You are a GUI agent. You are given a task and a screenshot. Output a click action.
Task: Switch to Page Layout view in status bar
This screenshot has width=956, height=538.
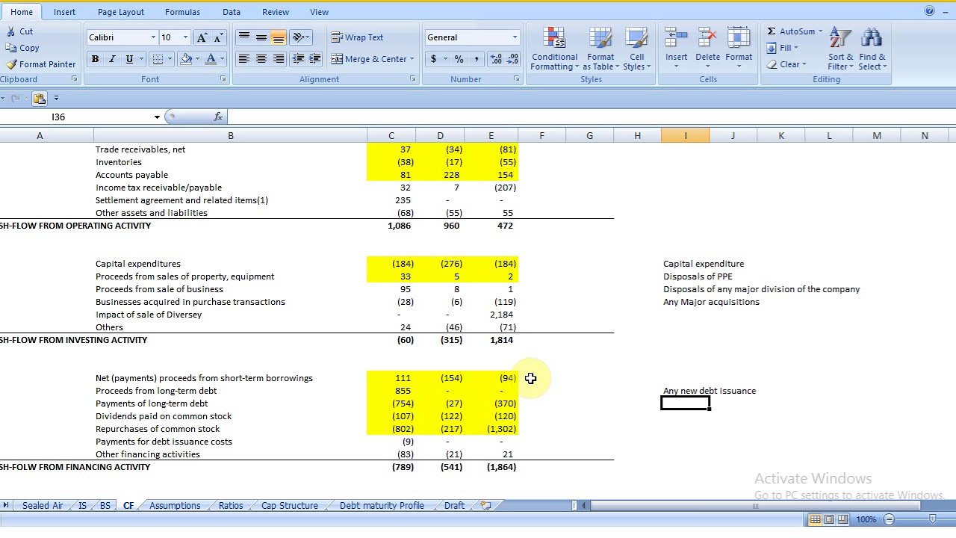pyautogui.click(x=829, y=519)
